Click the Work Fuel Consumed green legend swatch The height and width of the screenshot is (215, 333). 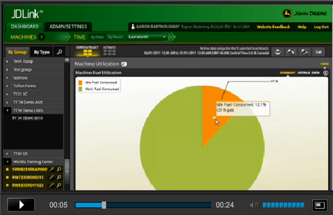click(x=80, y=89)
